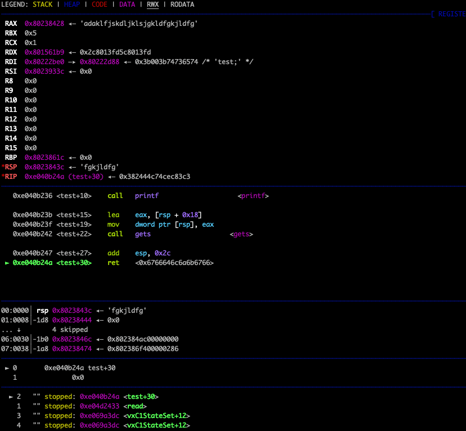The width and height of the screenshot is (466, 431).
Task: Click the '4 skipped' stack entries text
Action: pos(70,330)
